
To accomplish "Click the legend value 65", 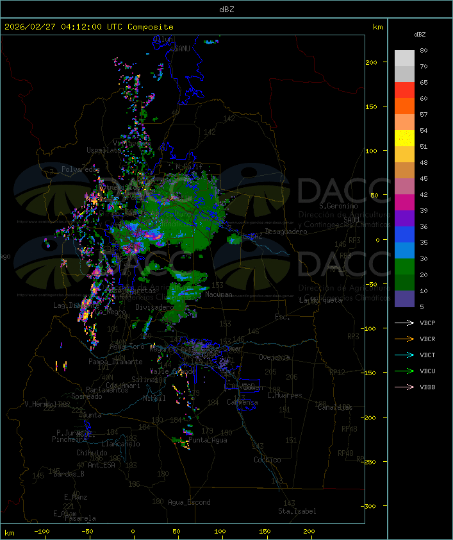I will click(424, 82).
